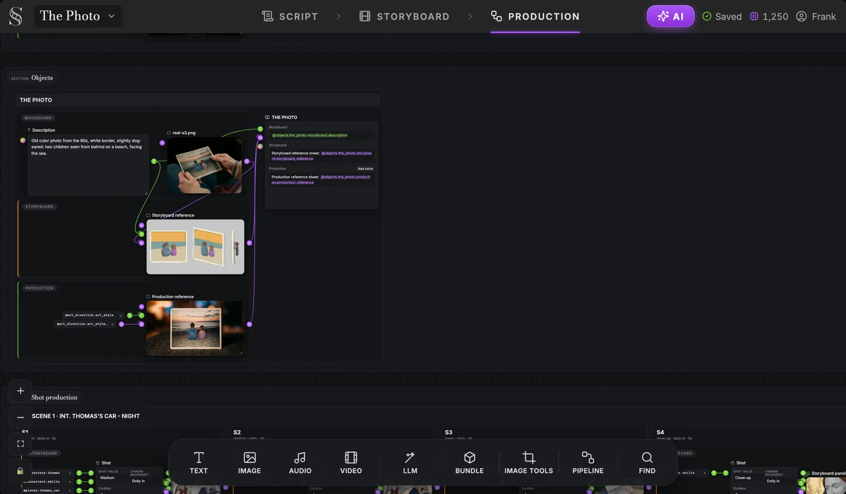
Task: Click the credits icon showing 1,250
Action: coord(754,16)
